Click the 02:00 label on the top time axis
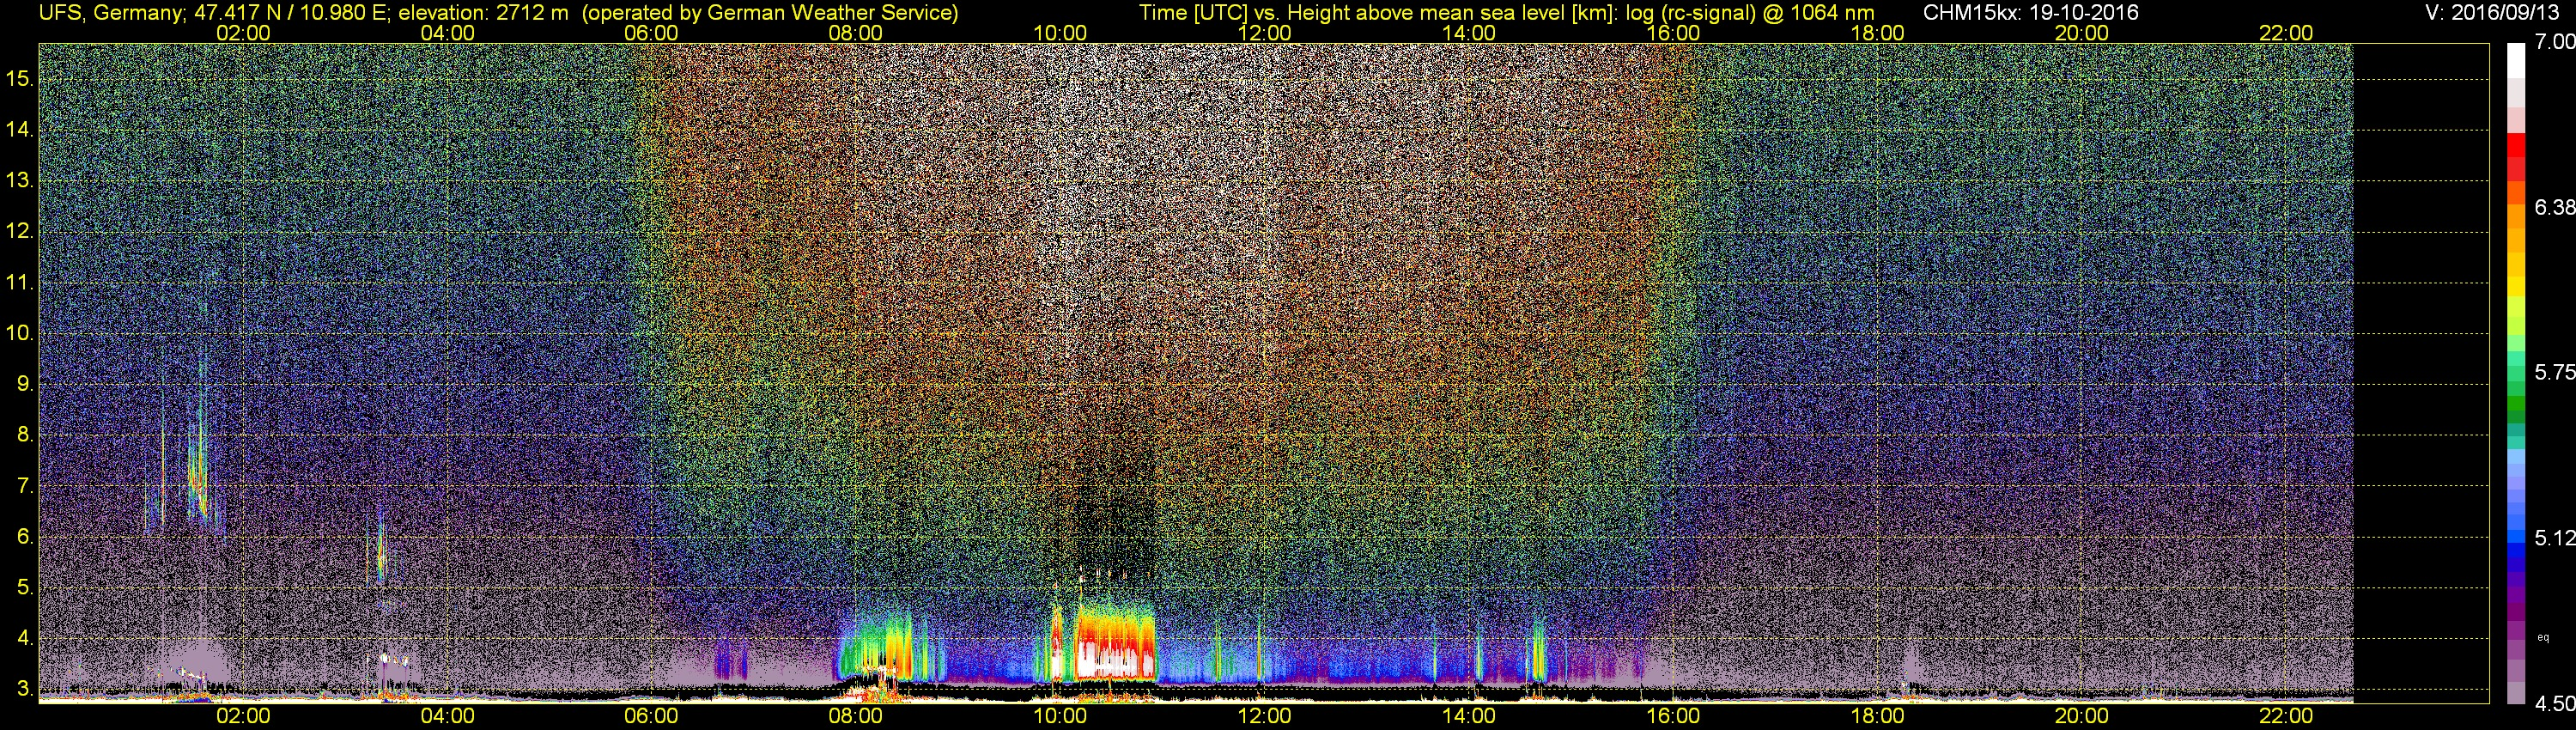 click(x=243, y=32)
